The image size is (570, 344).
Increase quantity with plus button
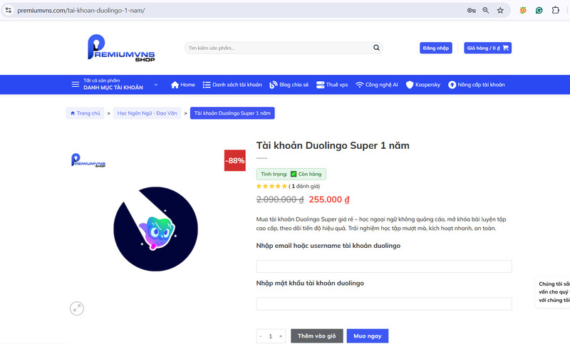tap(281, 336)
